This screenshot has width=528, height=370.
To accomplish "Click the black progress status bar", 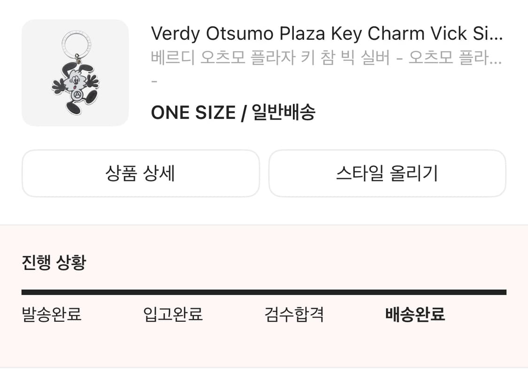I will pyautogui.click(x=264, y=292).
